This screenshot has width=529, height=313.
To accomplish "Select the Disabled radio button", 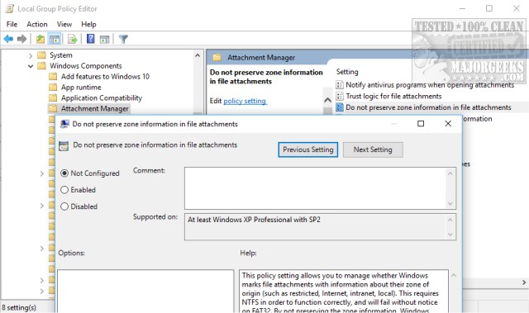I will (64, 206).
